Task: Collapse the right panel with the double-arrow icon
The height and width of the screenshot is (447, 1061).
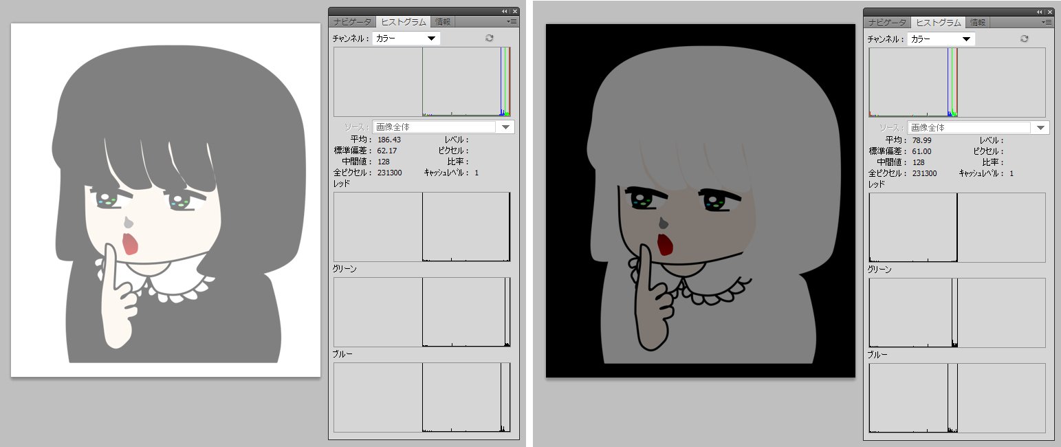Action: tap(1040, 11)
